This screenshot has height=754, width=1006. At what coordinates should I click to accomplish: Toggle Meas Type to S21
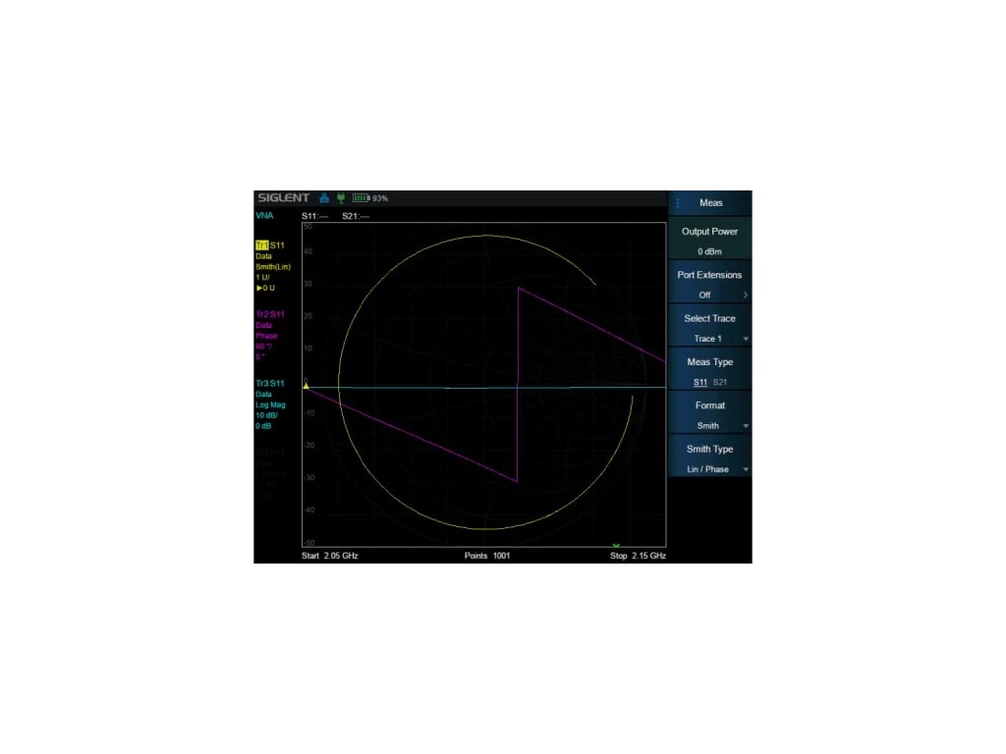click(x=718, y=381)
